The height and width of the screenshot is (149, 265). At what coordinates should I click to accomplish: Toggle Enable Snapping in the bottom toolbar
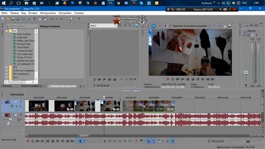[x=148, y=141]
